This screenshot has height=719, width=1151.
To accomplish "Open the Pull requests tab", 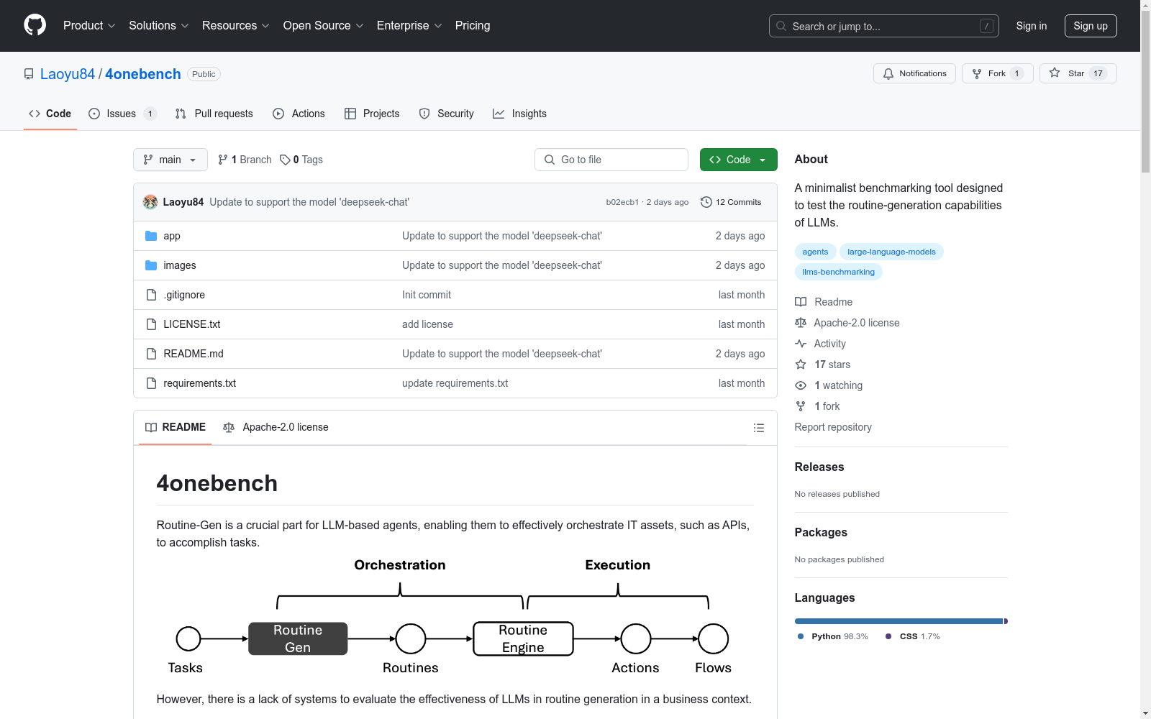I will [214, 114].
